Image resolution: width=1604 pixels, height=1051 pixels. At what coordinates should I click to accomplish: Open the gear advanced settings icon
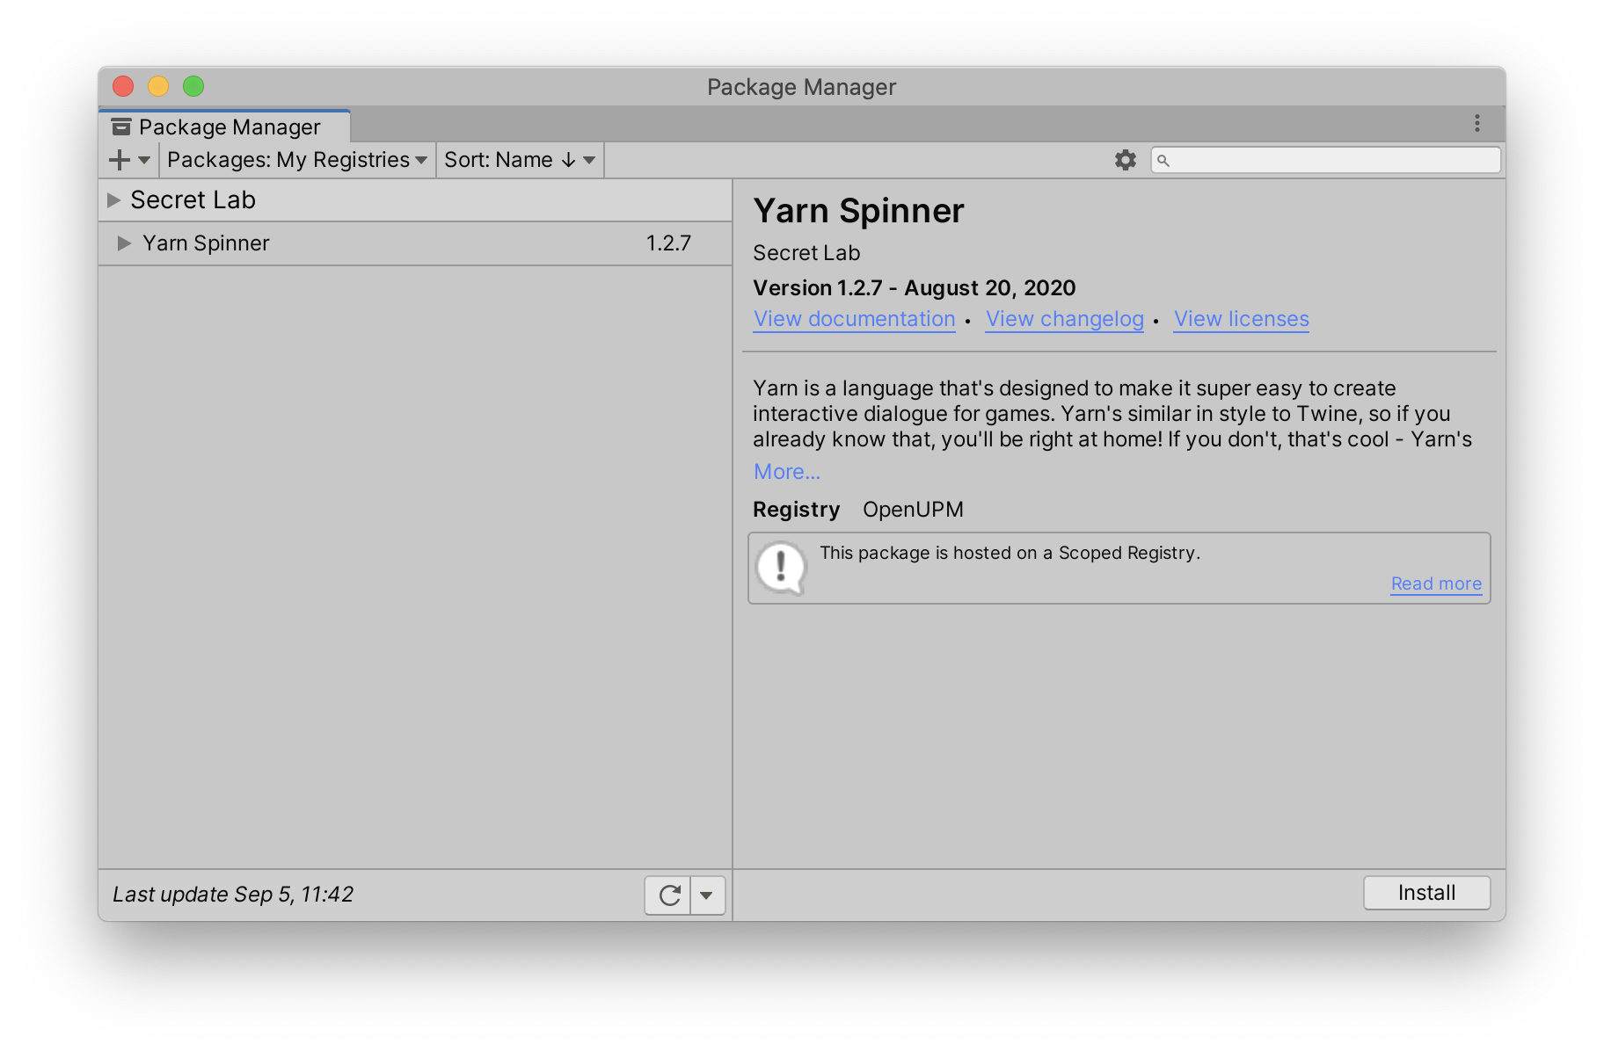pyautogui.click(x=1125, y=160)
